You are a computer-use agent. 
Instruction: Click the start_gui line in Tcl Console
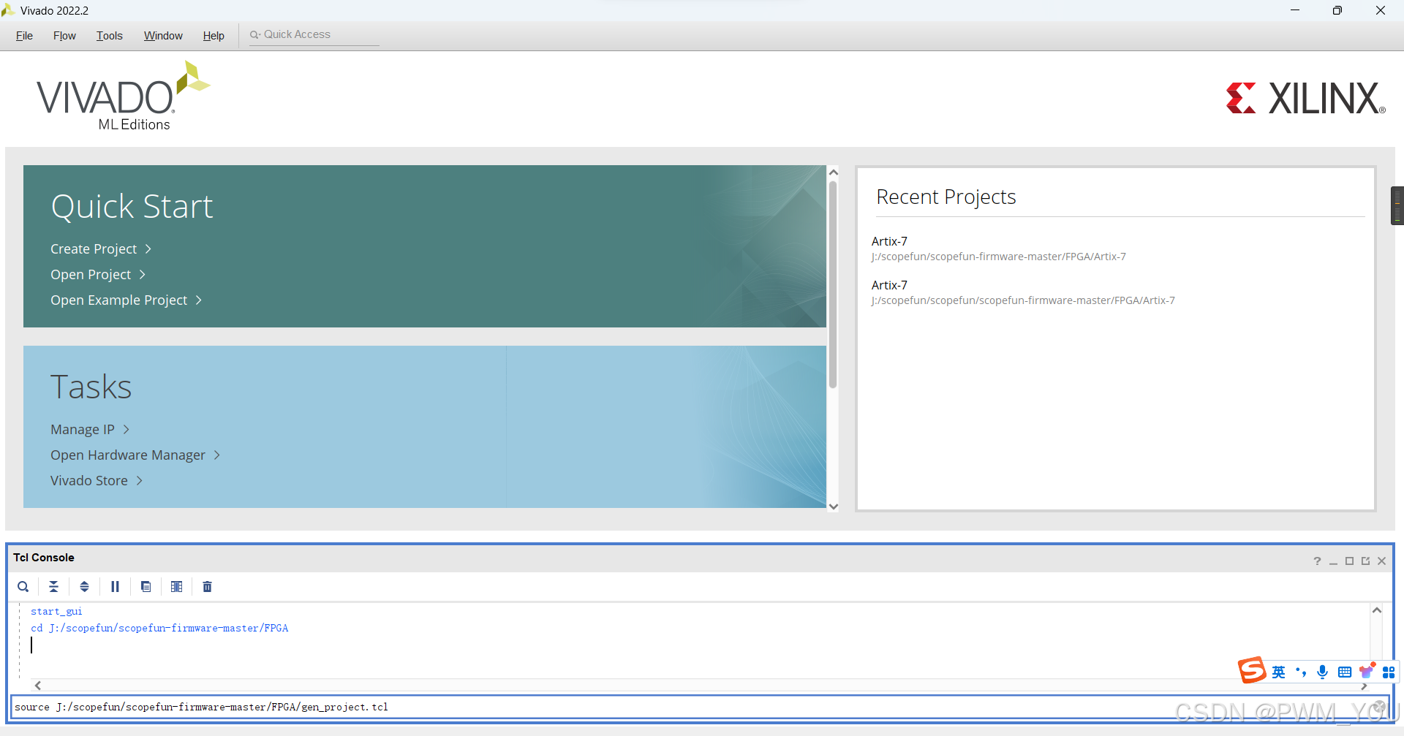56,612
